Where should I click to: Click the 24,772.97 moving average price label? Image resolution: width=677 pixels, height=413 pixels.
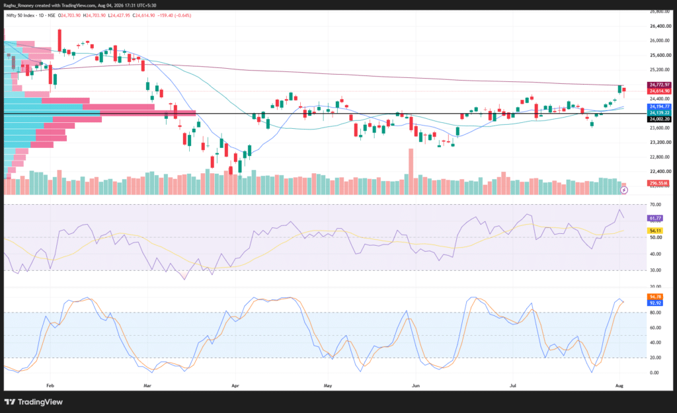click(659, 85)
